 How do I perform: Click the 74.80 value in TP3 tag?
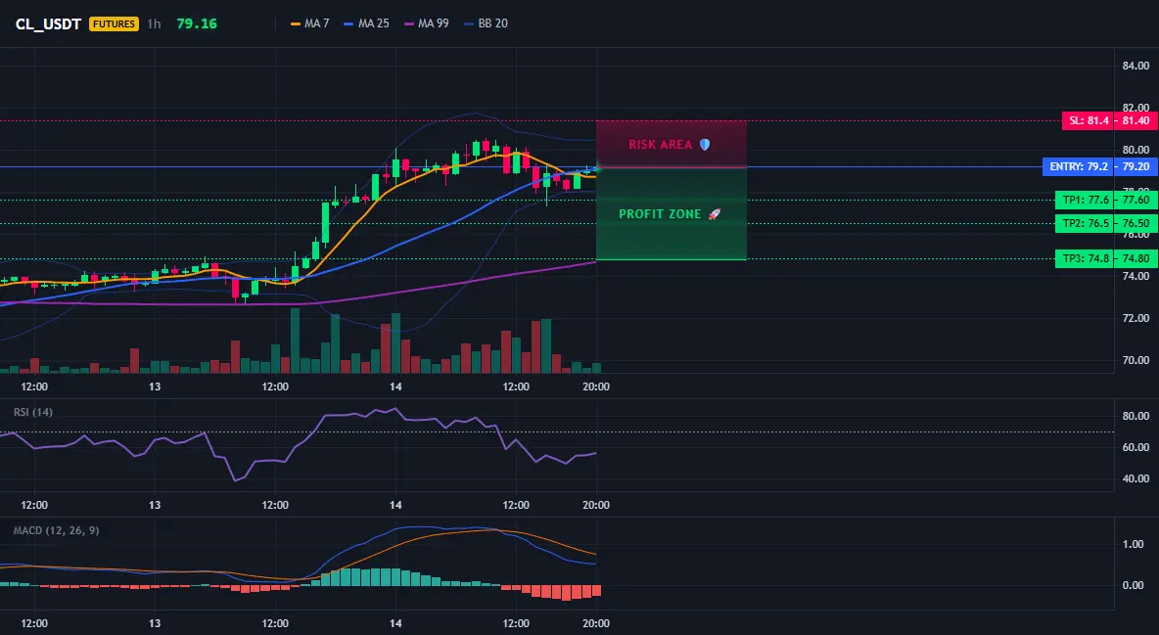[1136, 258]
